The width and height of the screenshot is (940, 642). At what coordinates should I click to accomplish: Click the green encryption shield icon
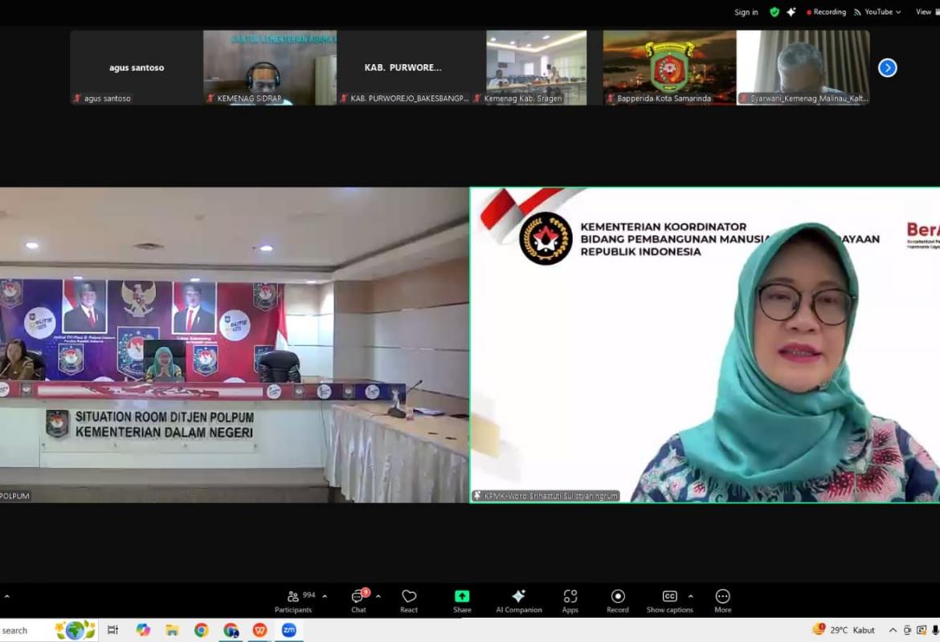coord(774,12)
